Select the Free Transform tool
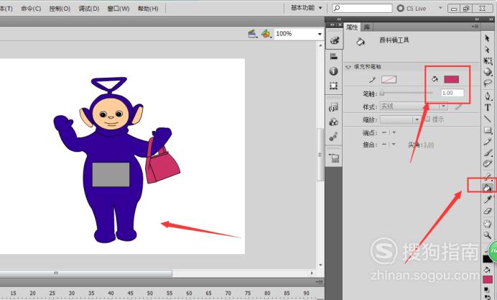Image resolution: width=497 pixels, height=300 pixels. (488, 61)
